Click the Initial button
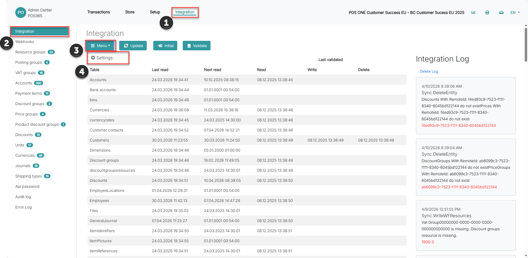 pos(165,46)
